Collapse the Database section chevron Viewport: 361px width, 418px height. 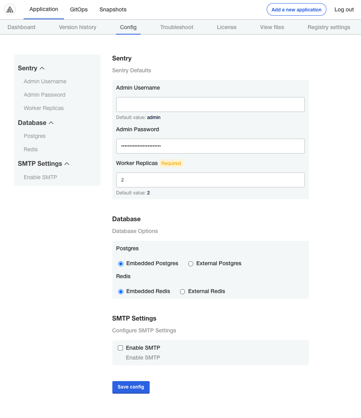pyautogui.click(x=52, y=123)
